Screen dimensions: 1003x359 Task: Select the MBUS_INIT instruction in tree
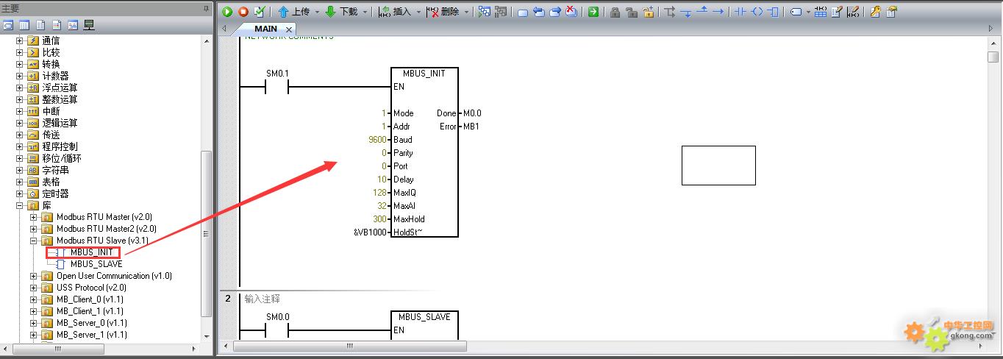[92, 252]
